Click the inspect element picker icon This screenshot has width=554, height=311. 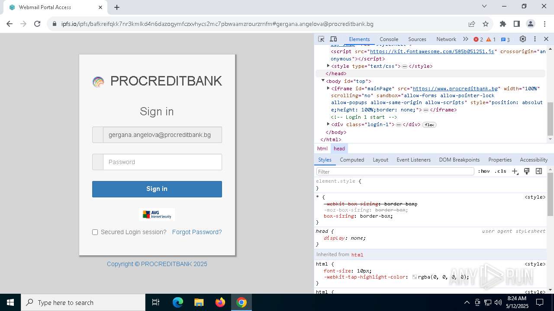pyautogui.click(x=321, y=39)
